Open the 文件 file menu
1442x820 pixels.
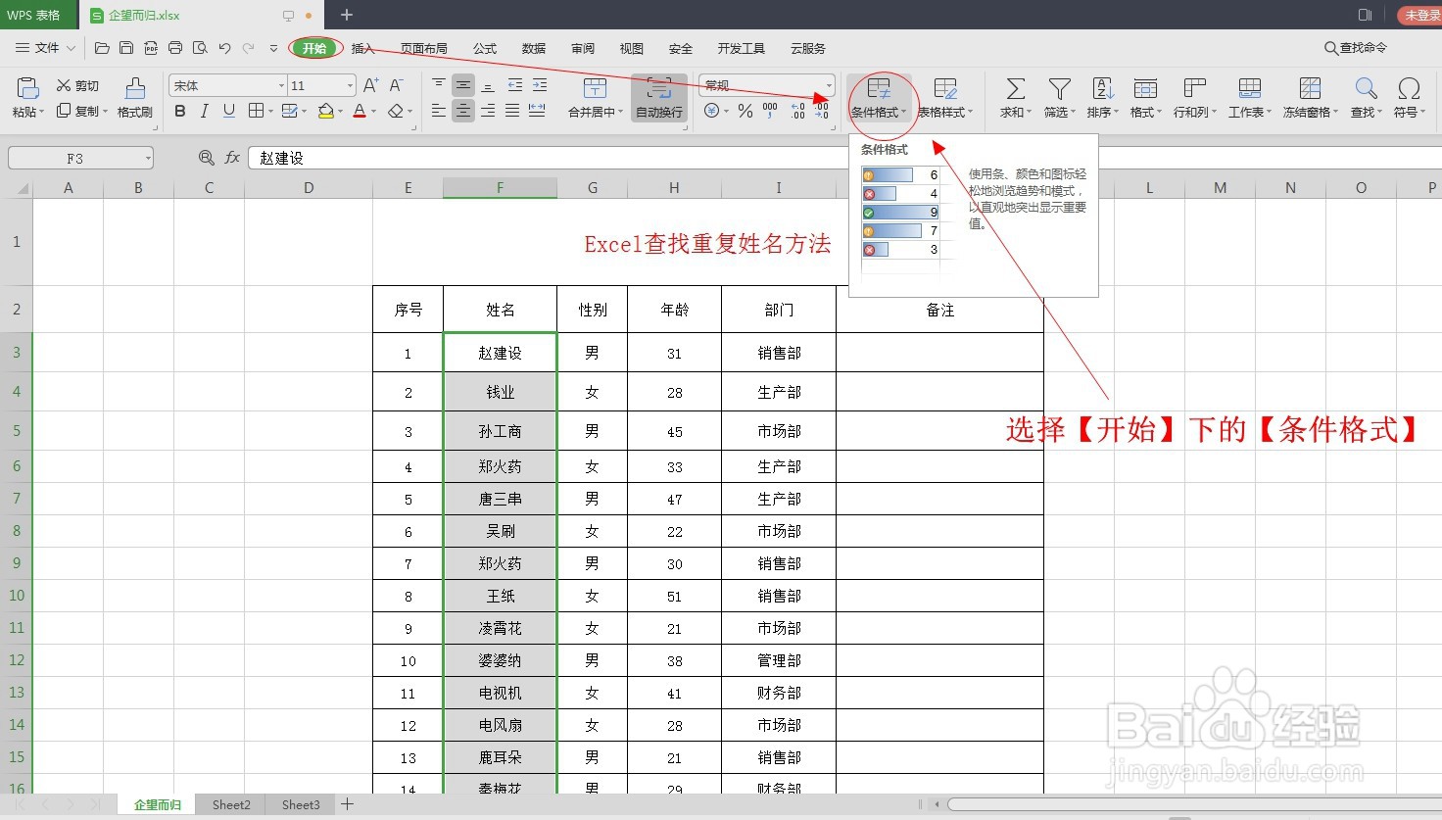[46, 48]
